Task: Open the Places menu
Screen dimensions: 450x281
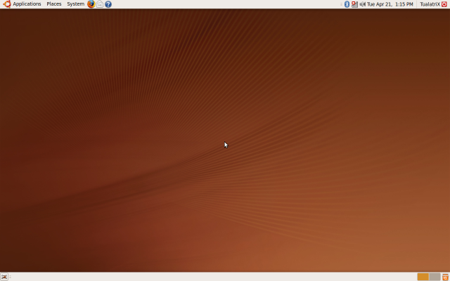Action: [x=54, y=4]
